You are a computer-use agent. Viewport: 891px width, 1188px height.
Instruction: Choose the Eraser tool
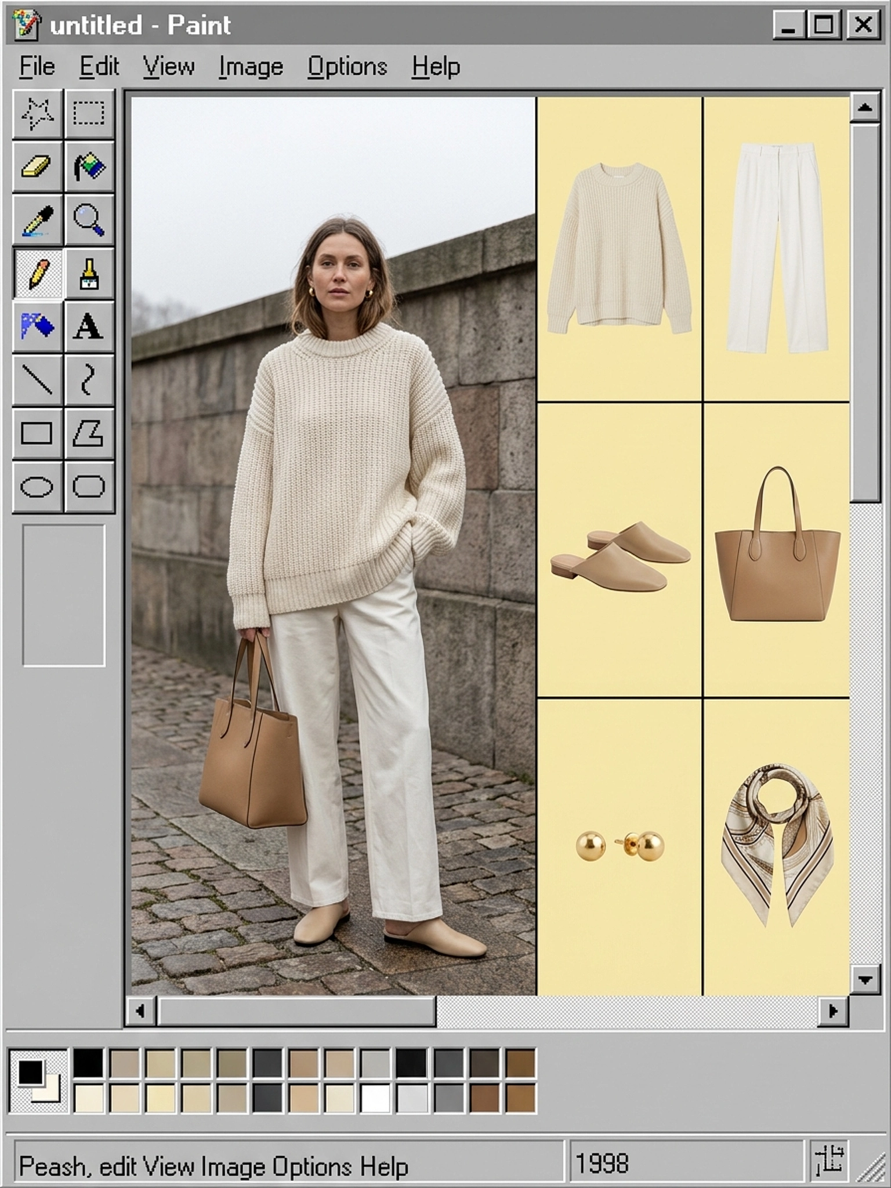tap(37, 166)
